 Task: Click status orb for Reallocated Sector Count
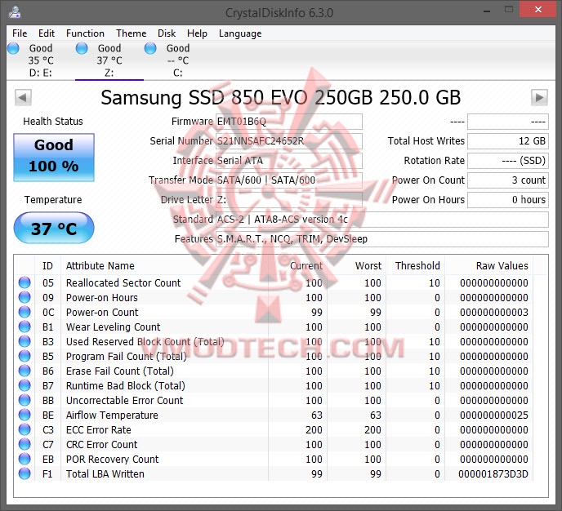(25, 282)
